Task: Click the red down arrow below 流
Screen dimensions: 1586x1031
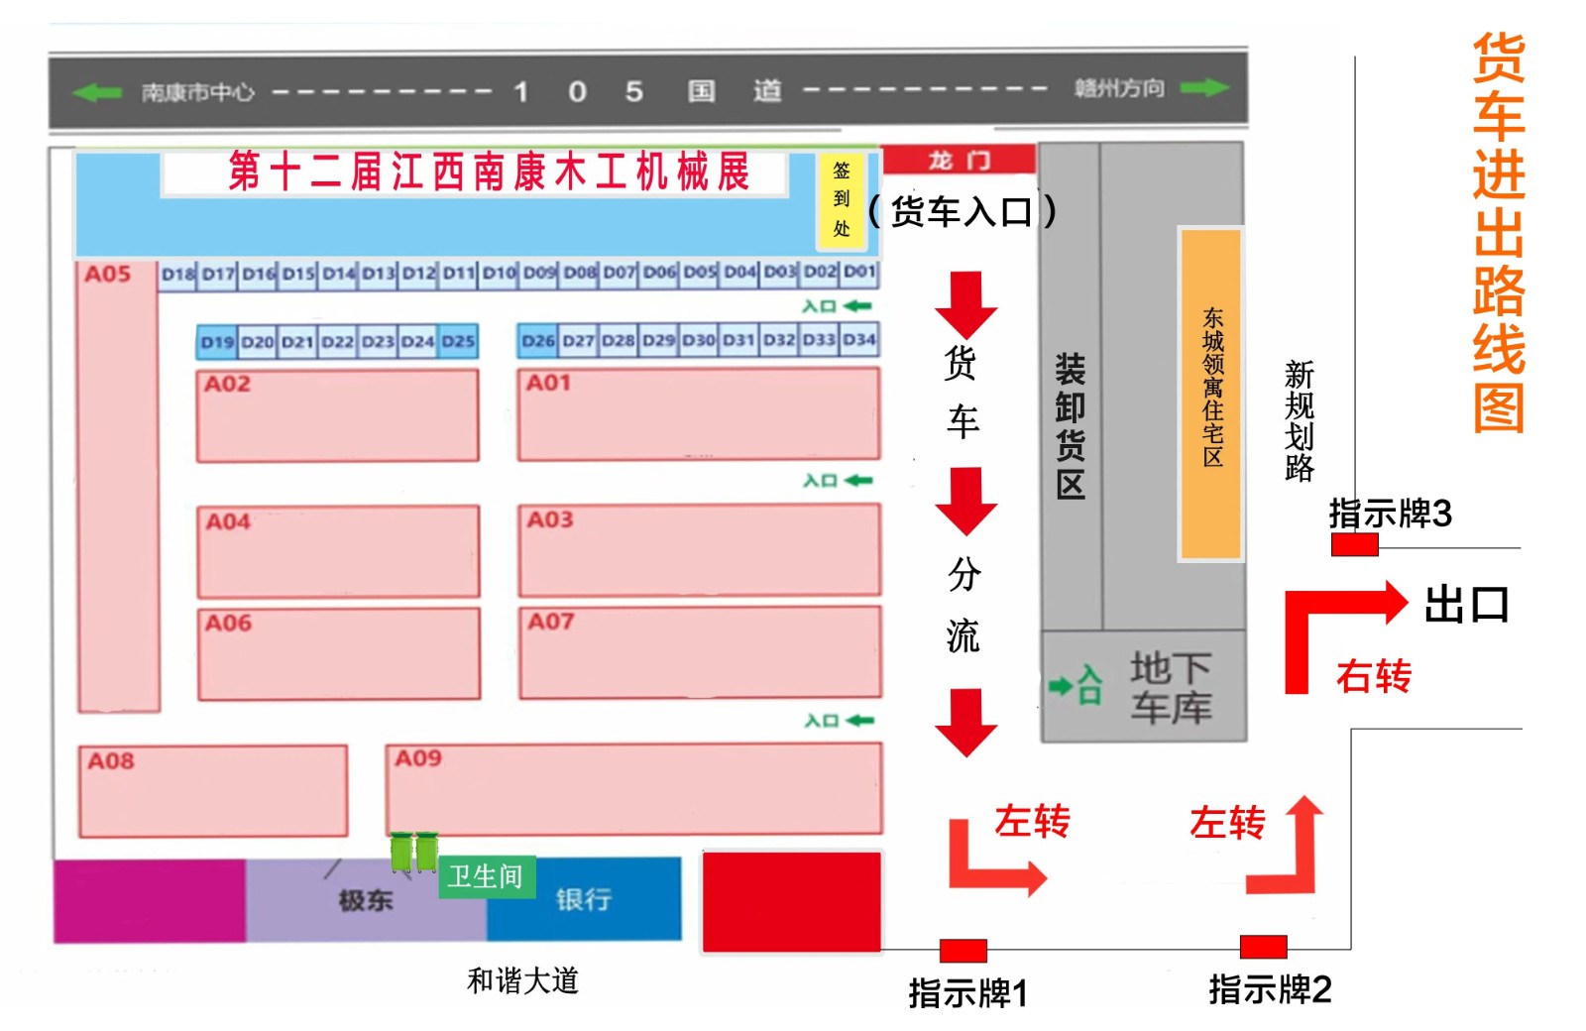Action: pos(965,724)
